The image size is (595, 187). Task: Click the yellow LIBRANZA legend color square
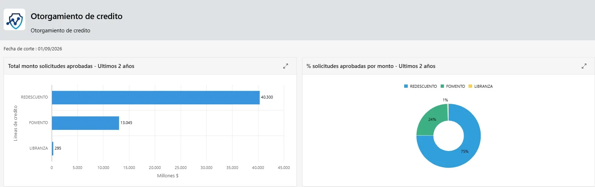pyautogui.click(x=470, y=86)
